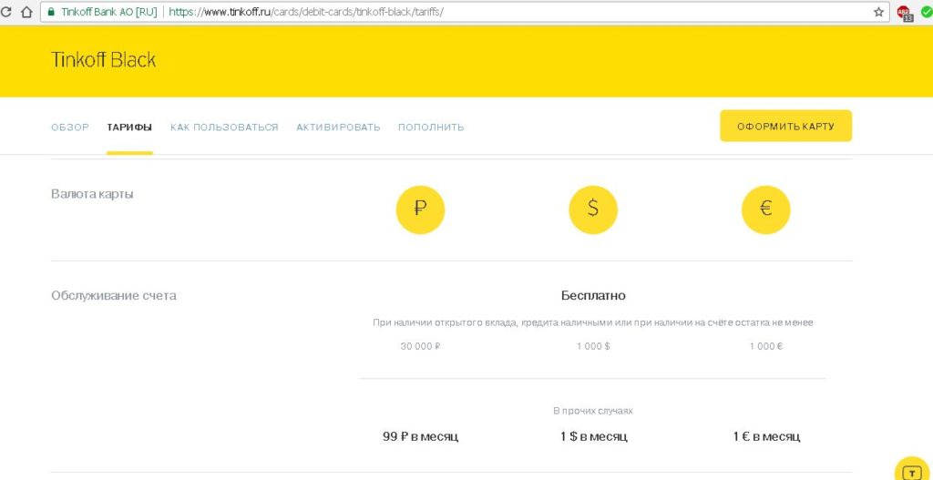
Task: Click the browser reload icon
Action: click(5, 12)
